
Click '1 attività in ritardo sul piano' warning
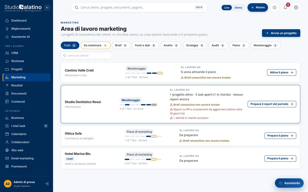click(189, 118)
